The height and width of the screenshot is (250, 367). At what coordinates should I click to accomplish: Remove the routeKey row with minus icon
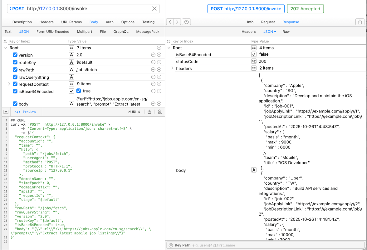point(153,62)
